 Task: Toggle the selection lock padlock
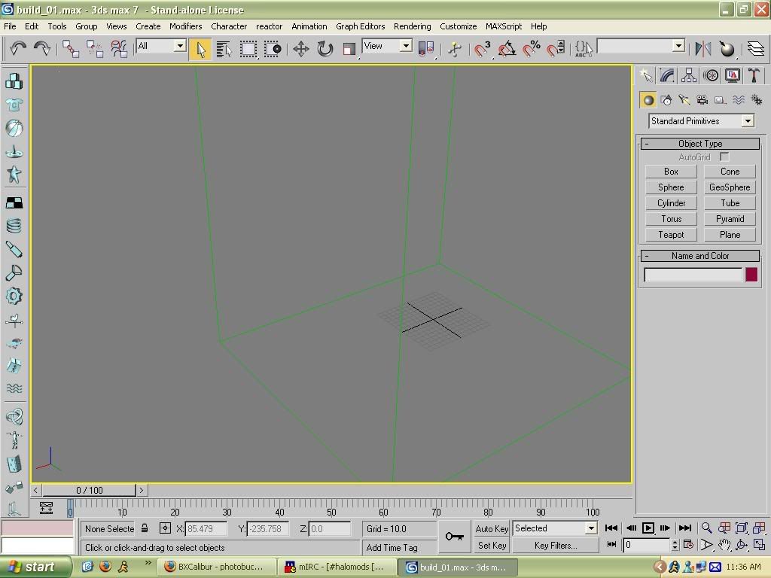[145, 528]
